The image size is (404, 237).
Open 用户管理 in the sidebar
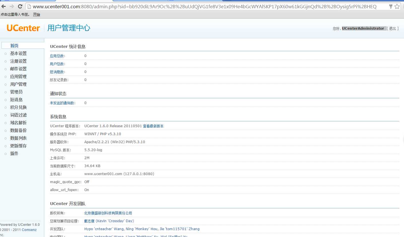coord(18,84)
